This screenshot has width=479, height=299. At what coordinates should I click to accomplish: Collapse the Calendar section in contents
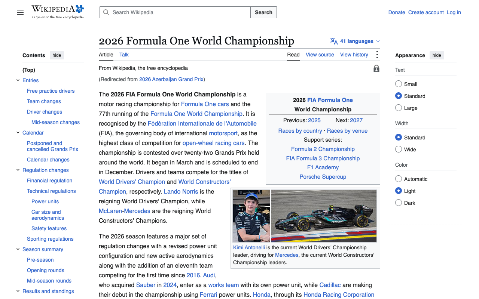point(18,133)
